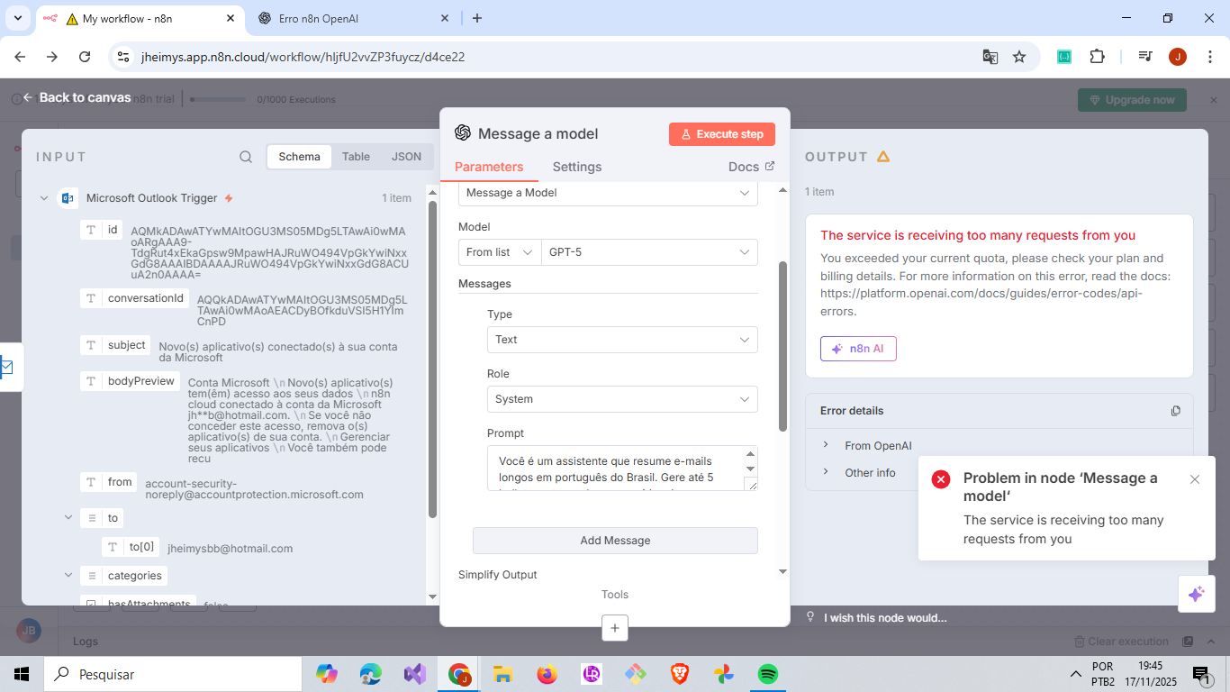Open the Windows notification center icon

click(x=1200, y=674)
